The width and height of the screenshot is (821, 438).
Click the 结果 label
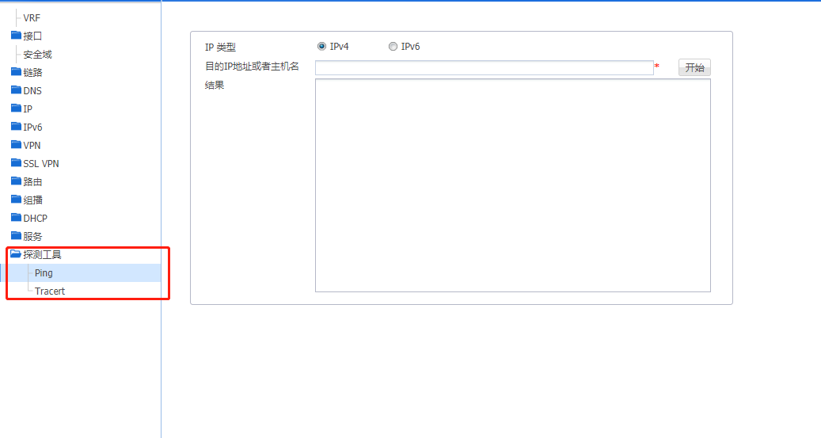coord(215,85)
